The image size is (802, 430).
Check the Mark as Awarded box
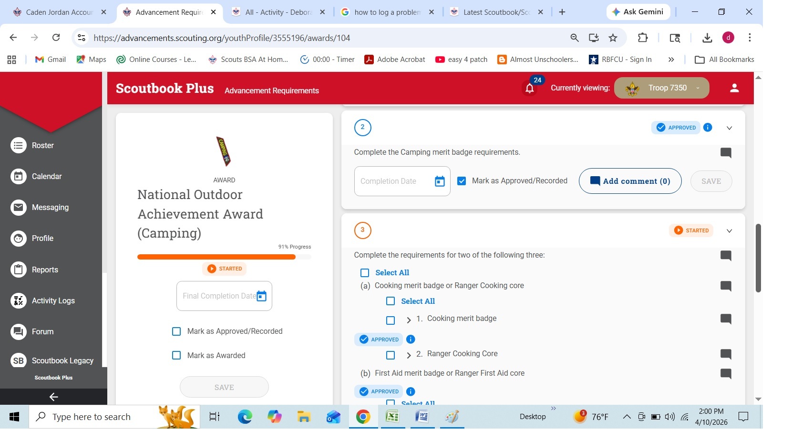(176, 355)
